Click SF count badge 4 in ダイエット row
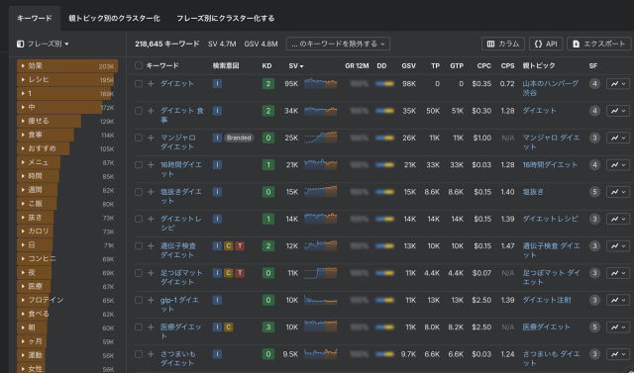634x373 pixels. pyautogui.click(x=594, y=84)
